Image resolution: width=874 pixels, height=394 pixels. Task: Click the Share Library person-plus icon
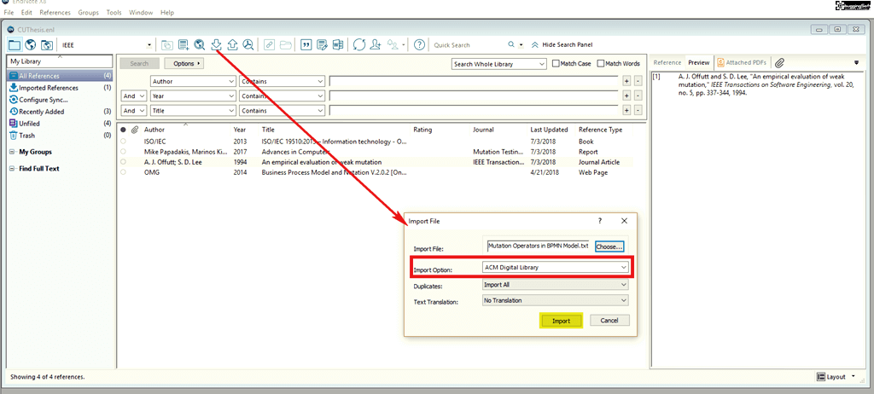[376, 45]
